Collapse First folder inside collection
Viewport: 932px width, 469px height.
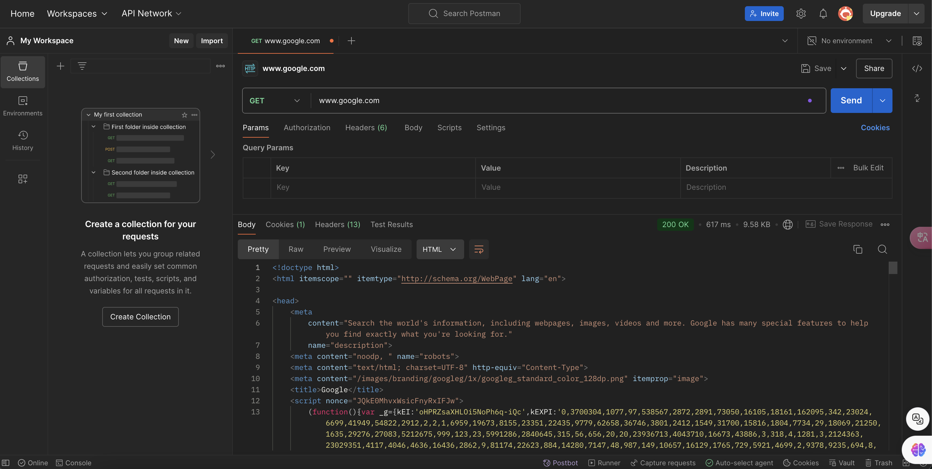[93, 127]
